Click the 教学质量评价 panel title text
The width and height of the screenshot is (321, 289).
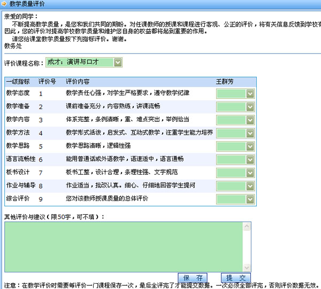(27, 4)
